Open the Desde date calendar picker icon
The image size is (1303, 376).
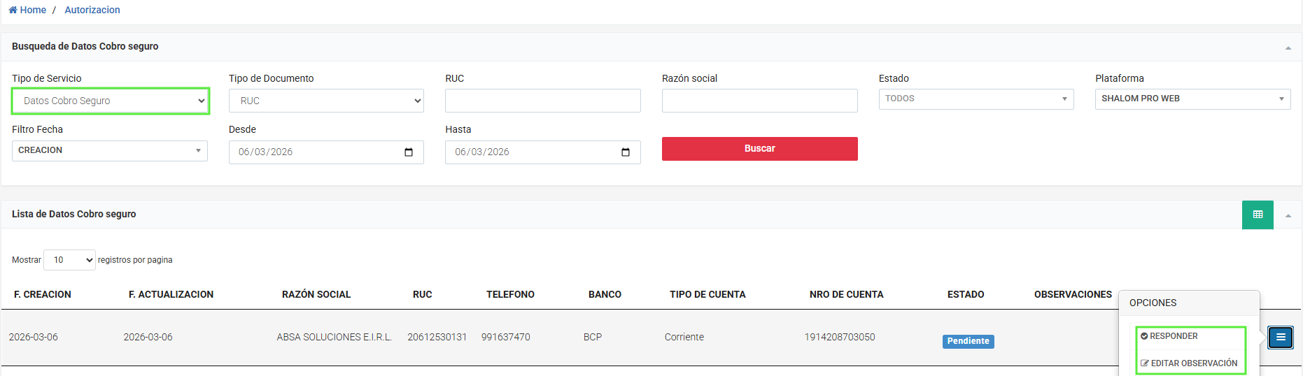click(x=409, y=152)
